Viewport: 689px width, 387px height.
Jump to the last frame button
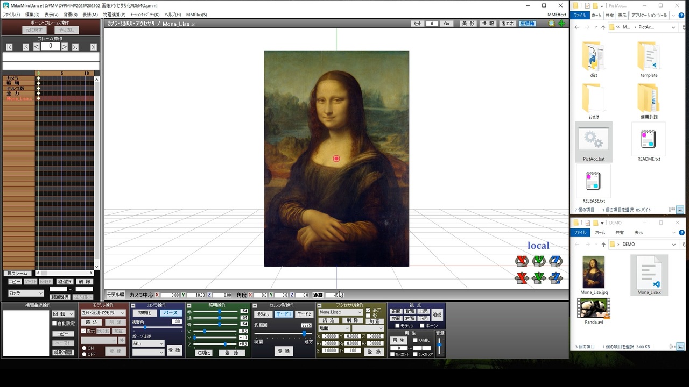point(93,47)
